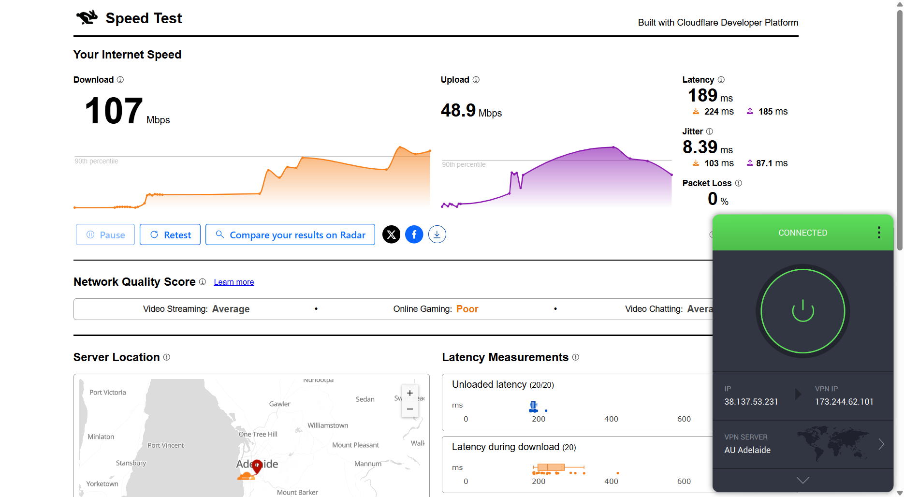Click the Network Quality Score info icon

(x=203, y=282)
